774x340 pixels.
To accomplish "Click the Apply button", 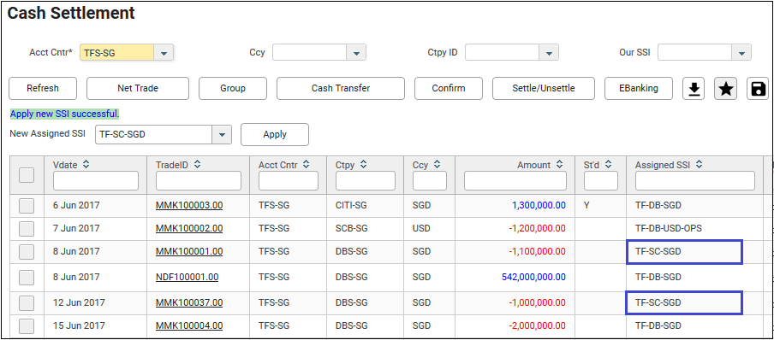I will 275,134.
